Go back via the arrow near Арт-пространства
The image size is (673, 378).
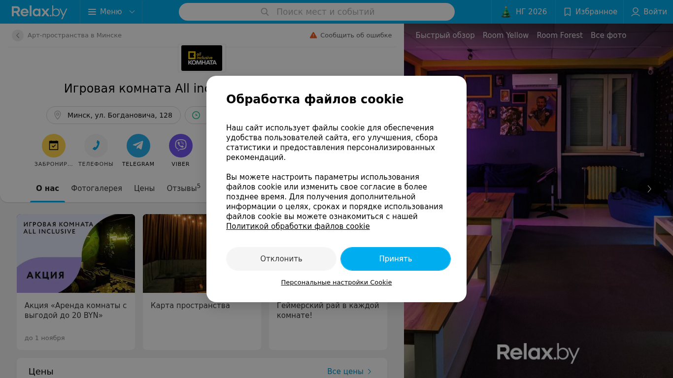click(x=18, y=35)
